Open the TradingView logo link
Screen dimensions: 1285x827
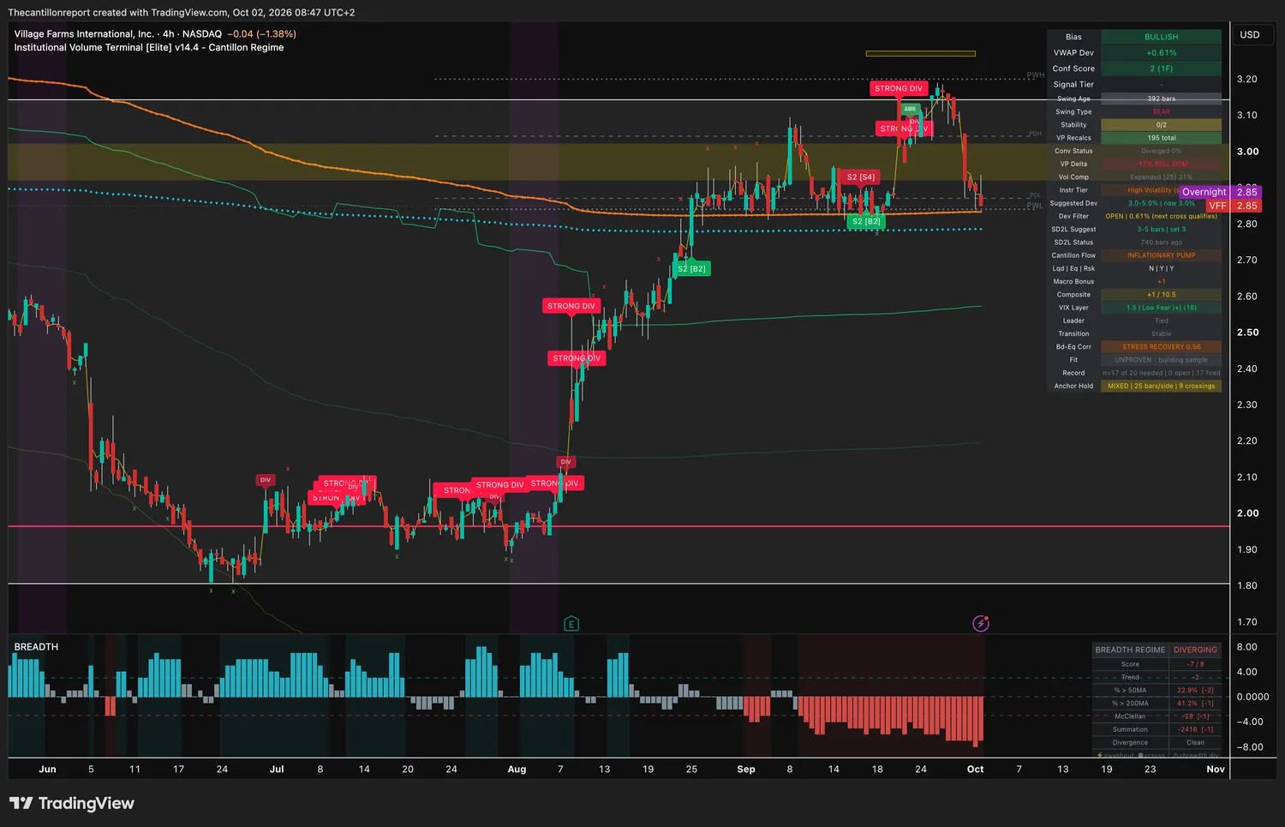[72, 803]
